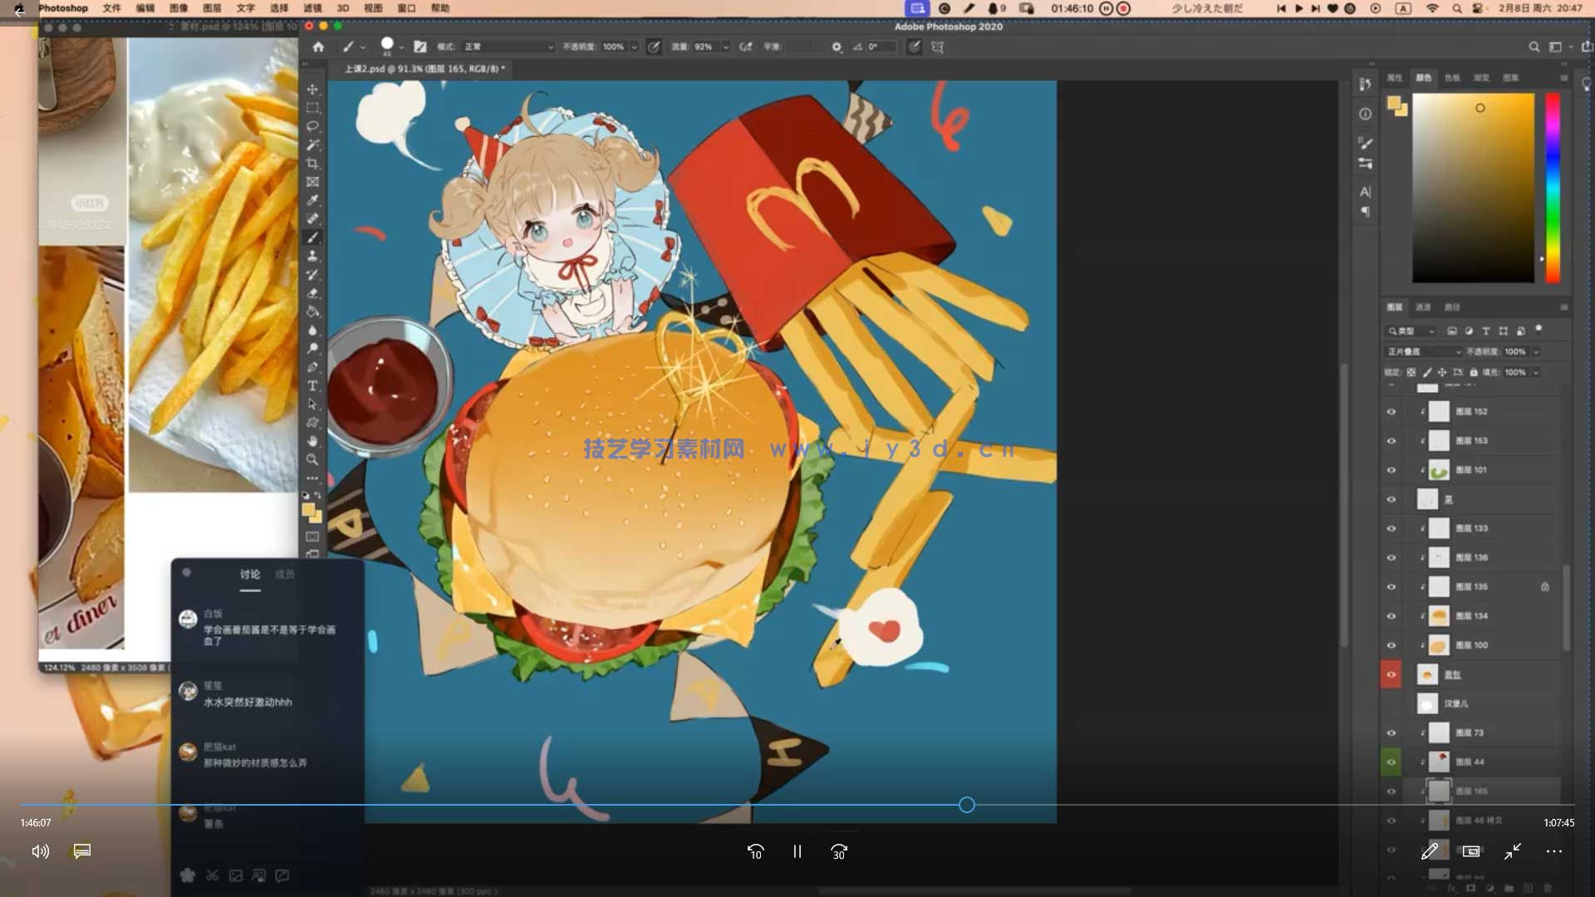Toggle visibility of layer 图层 134
1595x897 pixels.
(x=1391, y=616)
